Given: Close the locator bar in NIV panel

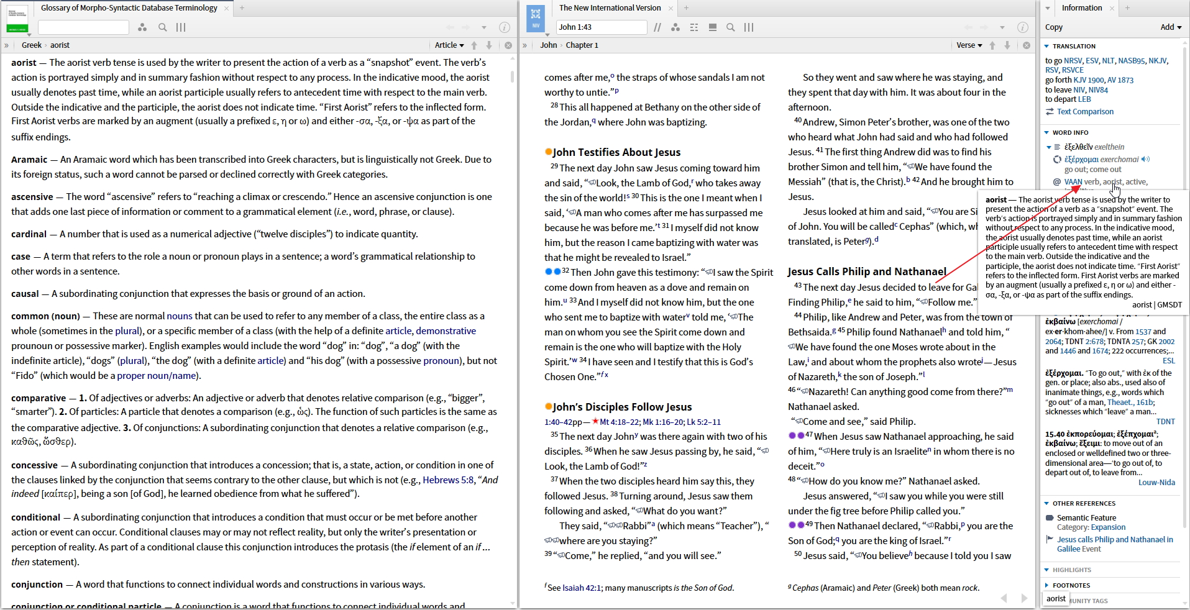Looking at the screenshot, I should [x=1027, y=45].
